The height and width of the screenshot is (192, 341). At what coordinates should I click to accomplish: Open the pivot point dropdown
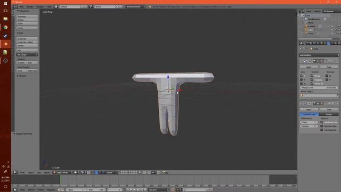[84, 173]
